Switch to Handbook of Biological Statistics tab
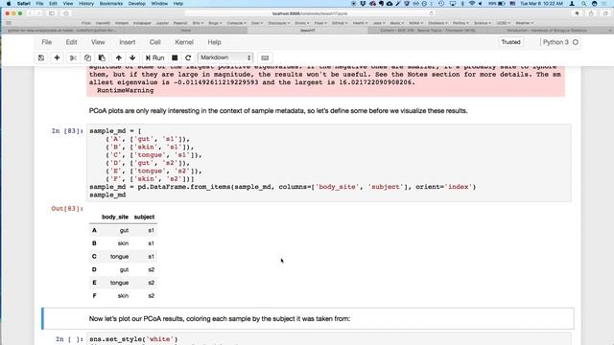This screenshot has width=614, height=345. point(548,30)
